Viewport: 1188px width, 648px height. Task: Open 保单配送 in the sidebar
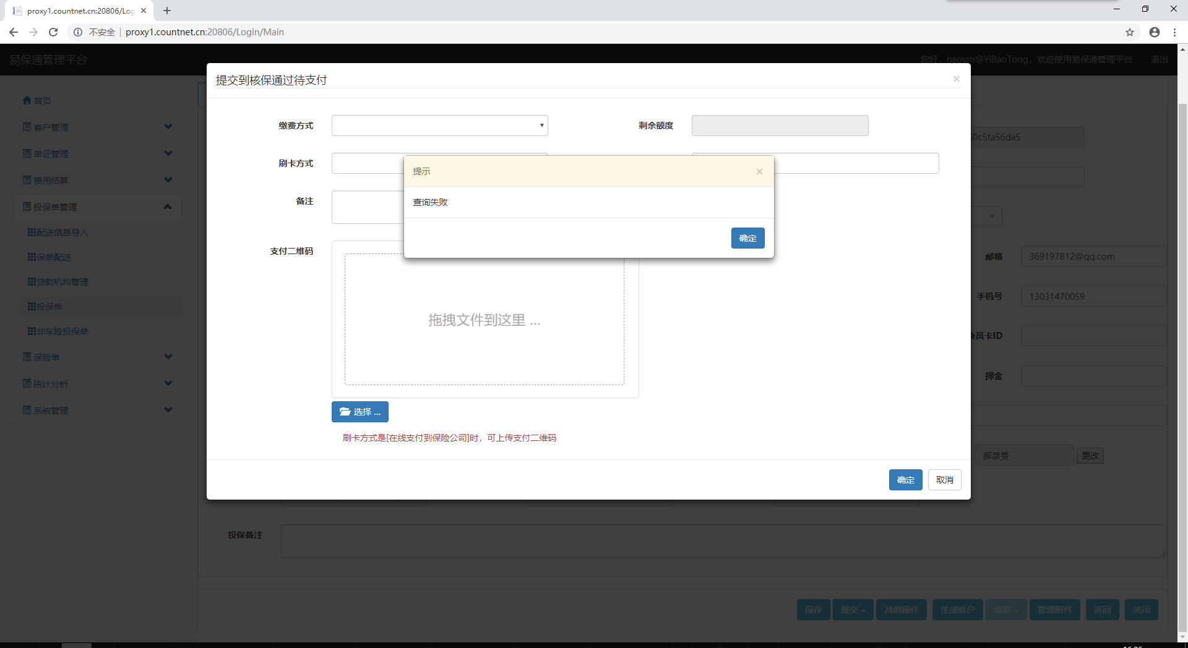[x=49, y=257]
